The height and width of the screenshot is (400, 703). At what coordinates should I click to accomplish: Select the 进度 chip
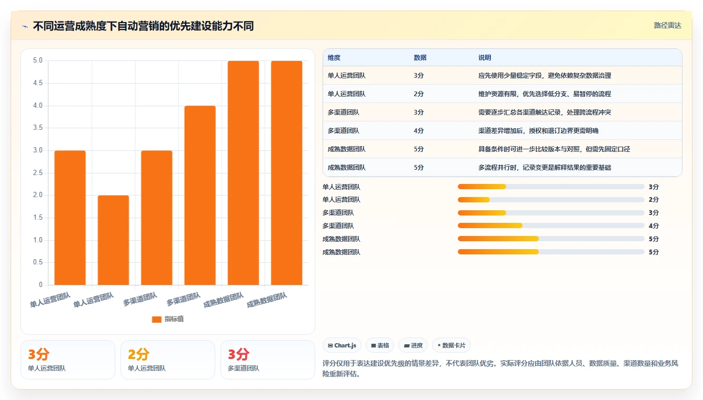click(413, 345)
